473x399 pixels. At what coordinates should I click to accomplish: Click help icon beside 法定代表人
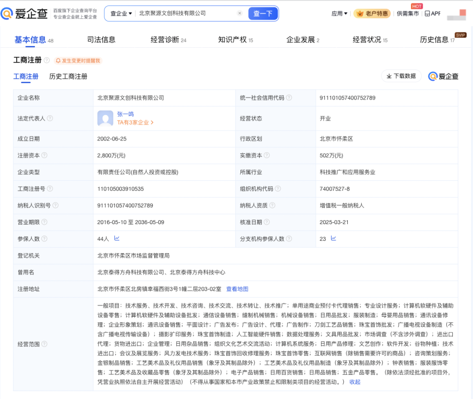[x=50, y=118]
